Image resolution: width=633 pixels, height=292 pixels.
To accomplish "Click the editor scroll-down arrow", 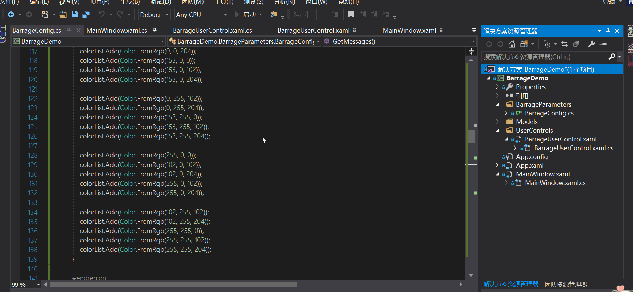I will 471,276.
